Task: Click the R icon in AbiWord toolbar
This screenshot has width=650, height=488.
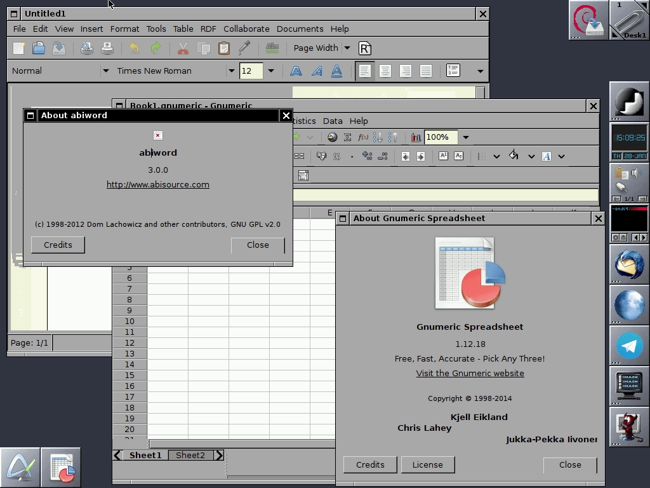Action: click(364, 48)
